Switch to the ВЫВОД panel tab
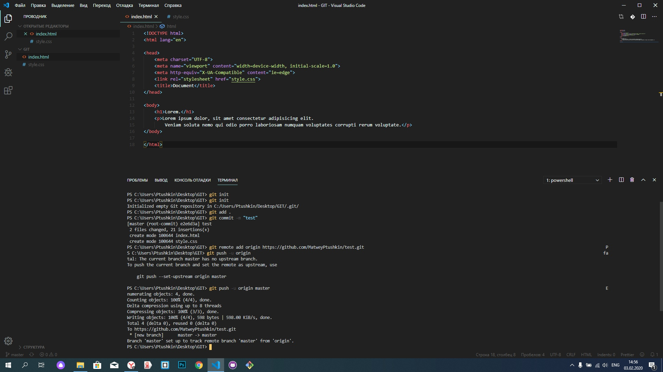Viewport: 663px width, 372px height. point(161,180)
